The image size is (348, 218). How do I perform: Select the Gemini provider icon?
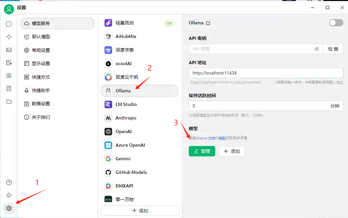coord(108,159)
